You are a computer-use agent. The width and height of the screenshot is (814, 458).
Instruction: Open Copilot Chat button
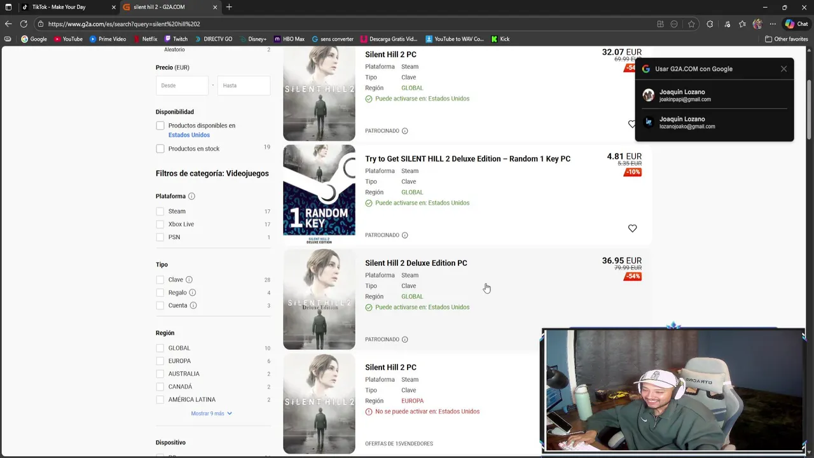796,24
